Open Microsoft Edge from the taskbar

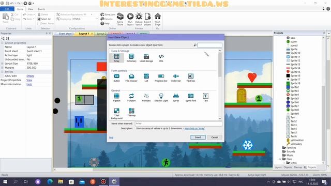click(50, 181)
